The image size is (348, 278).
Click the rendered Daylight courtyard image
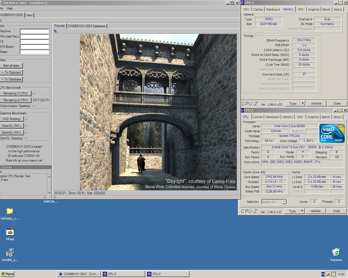pos(158,112)
